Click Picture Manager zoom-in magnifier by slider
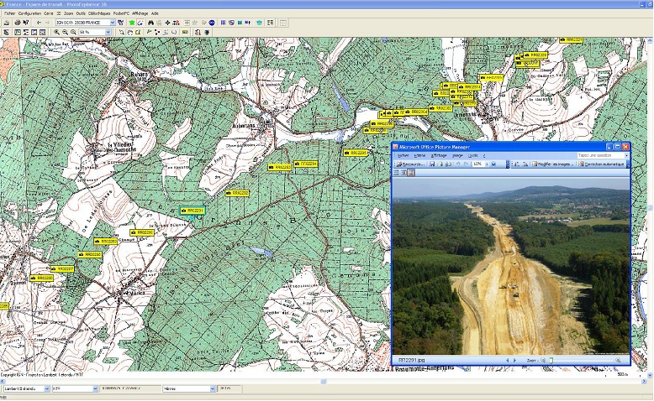The width and height of the screenshot is (654, 401). pos(618,360)
